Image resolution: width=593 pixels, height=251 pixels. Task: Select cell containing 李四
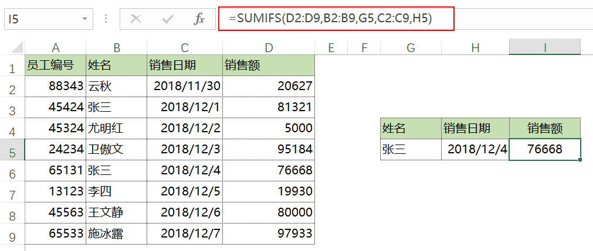click(117, 192)
